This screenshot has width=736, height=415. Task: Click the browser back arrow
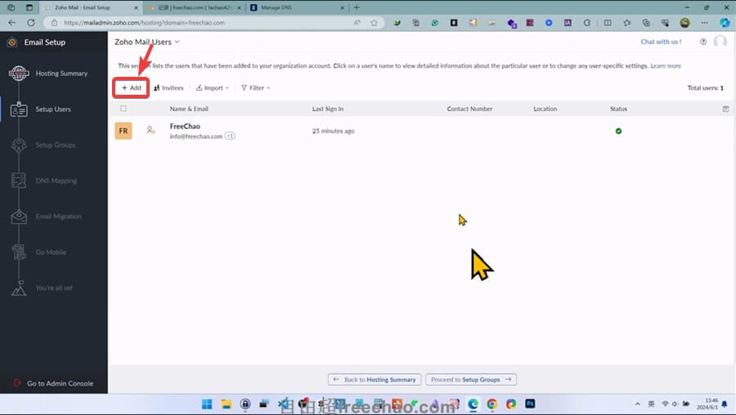(11, 23)
